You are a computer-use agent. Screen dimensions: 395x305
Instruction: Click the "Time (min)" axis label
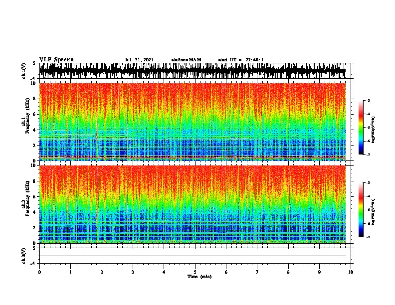pyautogui.click(x=199, y=277)
